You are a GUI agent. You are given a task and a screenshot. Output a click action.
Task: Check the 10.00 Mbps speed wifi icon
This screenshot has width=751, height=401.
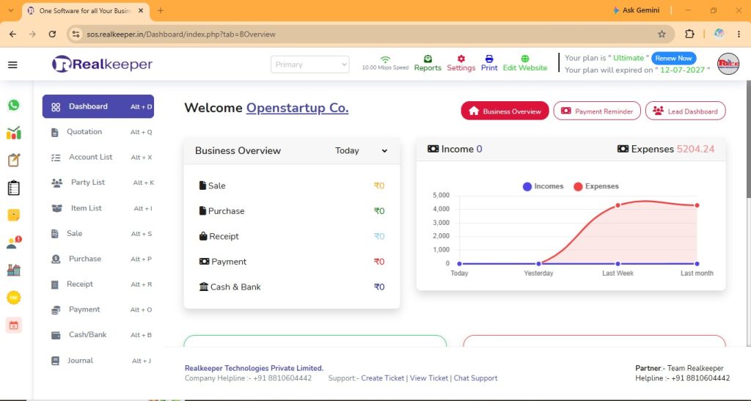pos(385,60)
